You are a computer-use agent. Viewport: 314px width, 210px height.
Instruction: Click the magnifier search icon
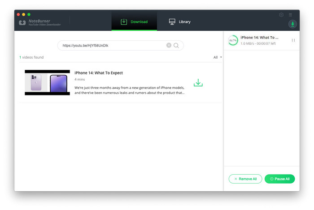[176, 45]
